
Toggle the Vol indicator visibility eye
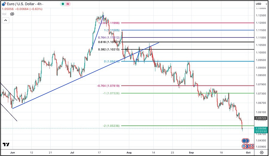pos(12,14)
